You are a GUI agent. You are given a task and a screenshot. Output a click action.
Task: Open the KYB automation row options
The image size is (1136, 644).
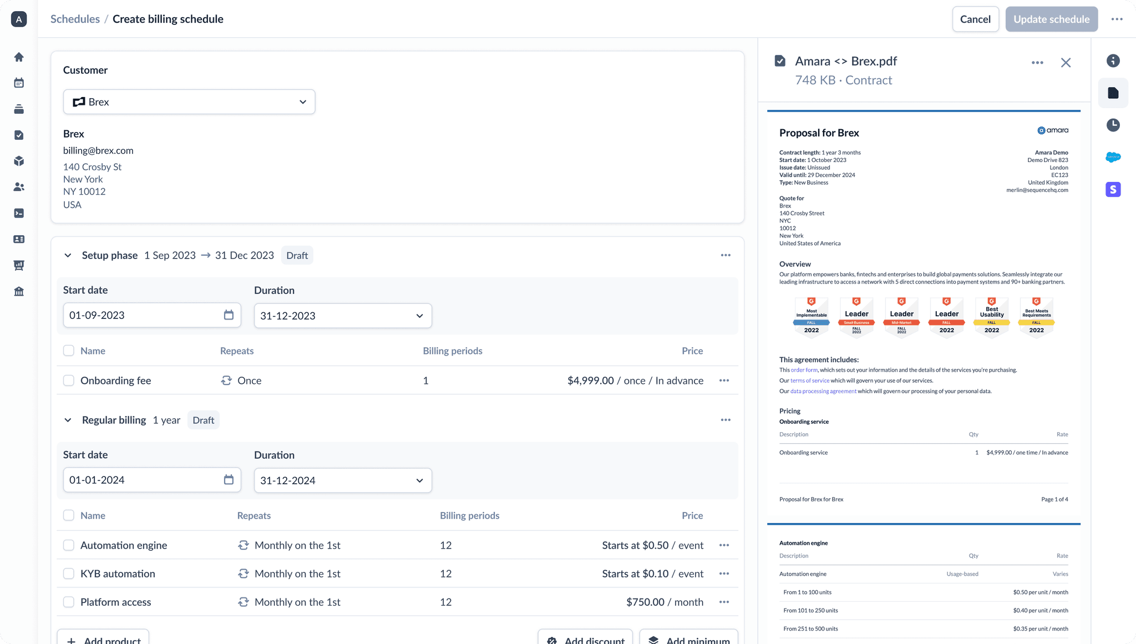[x=724, y=574]
